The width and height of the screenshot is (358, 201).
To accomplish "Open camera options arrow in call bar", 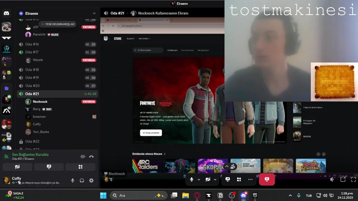I will point(215,180).
